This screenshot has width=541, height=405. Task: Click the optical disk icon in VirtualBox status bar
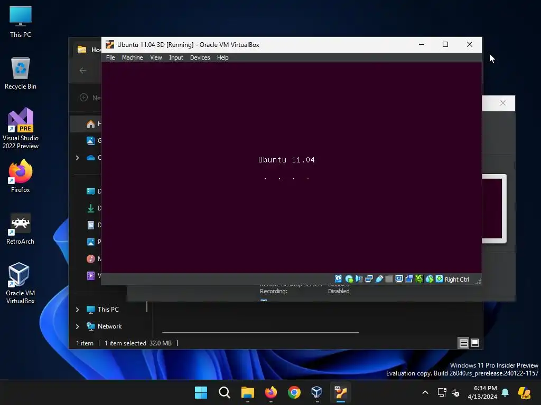pos(349,279)
